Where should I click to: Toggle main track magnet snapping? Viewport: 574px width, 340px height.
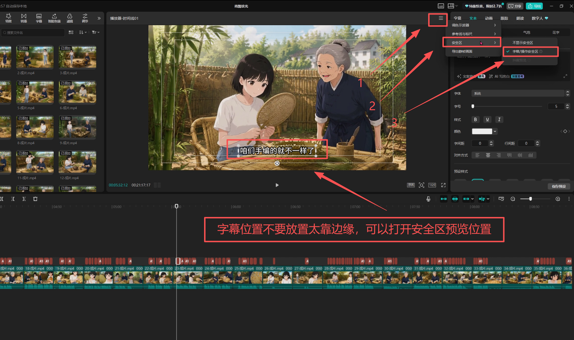(444, 199)
